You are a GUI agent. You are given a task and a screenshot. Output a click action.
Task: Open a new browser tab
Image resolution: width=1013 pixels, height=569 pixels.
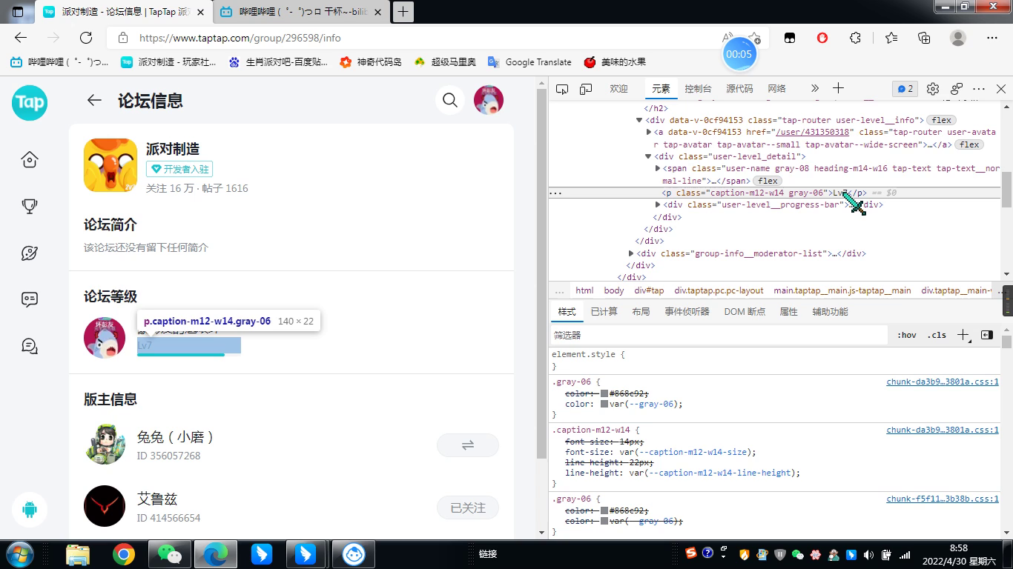pos(403,12)
